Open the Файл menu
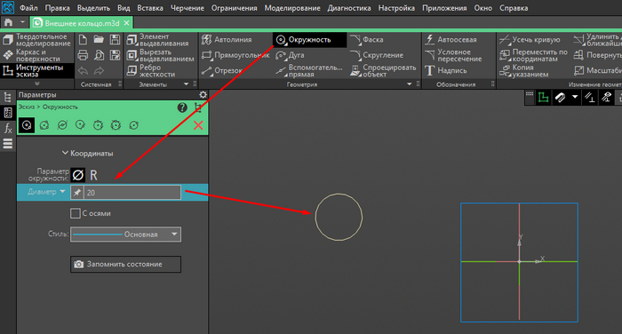The image size is (622, 334). click(x=28, y=8)
